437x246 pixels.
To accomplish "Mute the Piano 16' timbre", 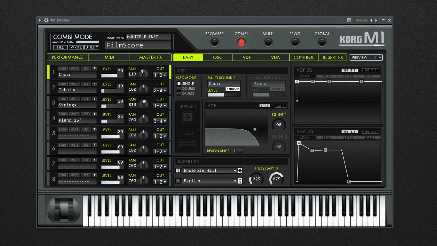I will (75, 114).
